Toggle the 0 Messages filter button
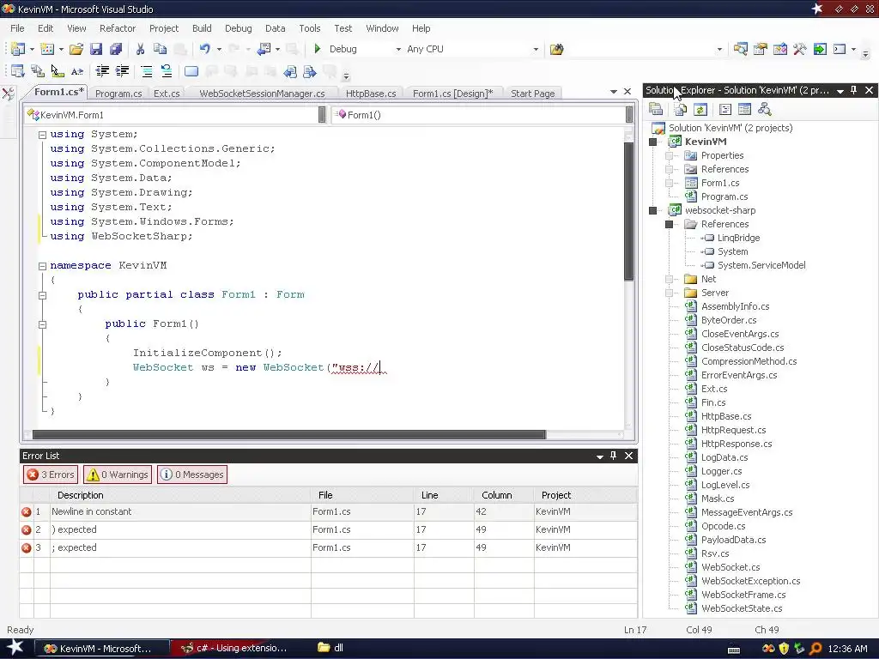This screenshot has height=659, width=879. tap(192, 475)
